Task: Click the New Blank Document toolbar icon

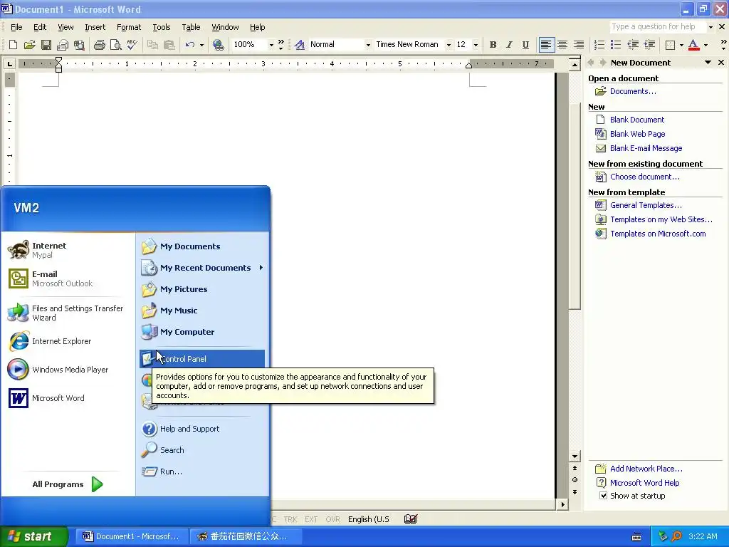Action: (x=13, y=45)
